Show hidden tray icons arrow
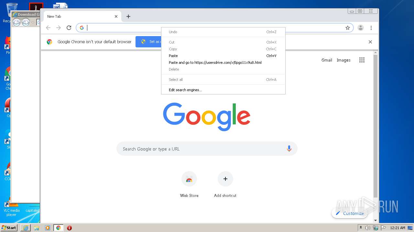This screenshot has width=414, height=232. (x=361, y=227)
